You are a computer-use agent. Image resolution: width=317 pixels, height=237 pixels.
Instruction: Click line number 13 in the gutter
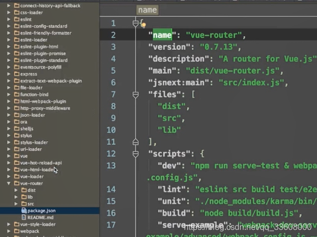click(x=111, y=166)
